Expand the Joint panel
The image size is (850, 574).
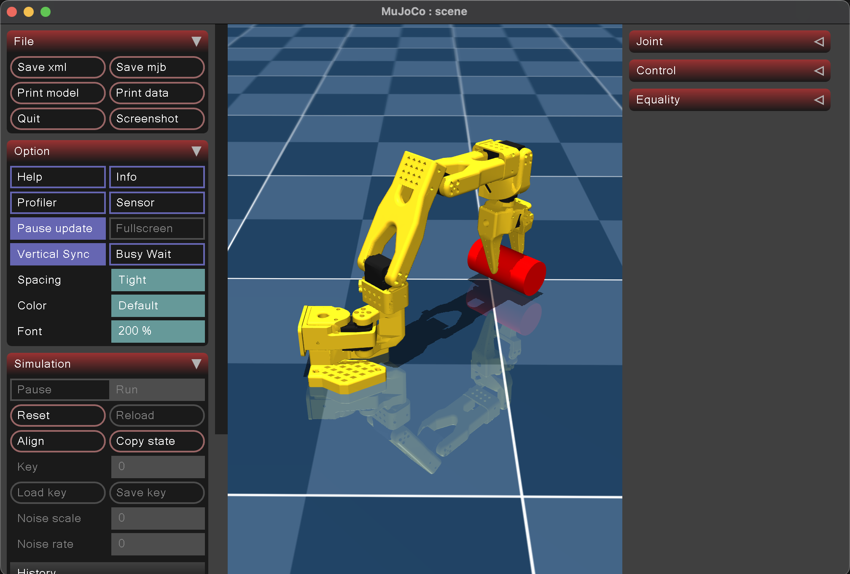[x=729, y=41]
